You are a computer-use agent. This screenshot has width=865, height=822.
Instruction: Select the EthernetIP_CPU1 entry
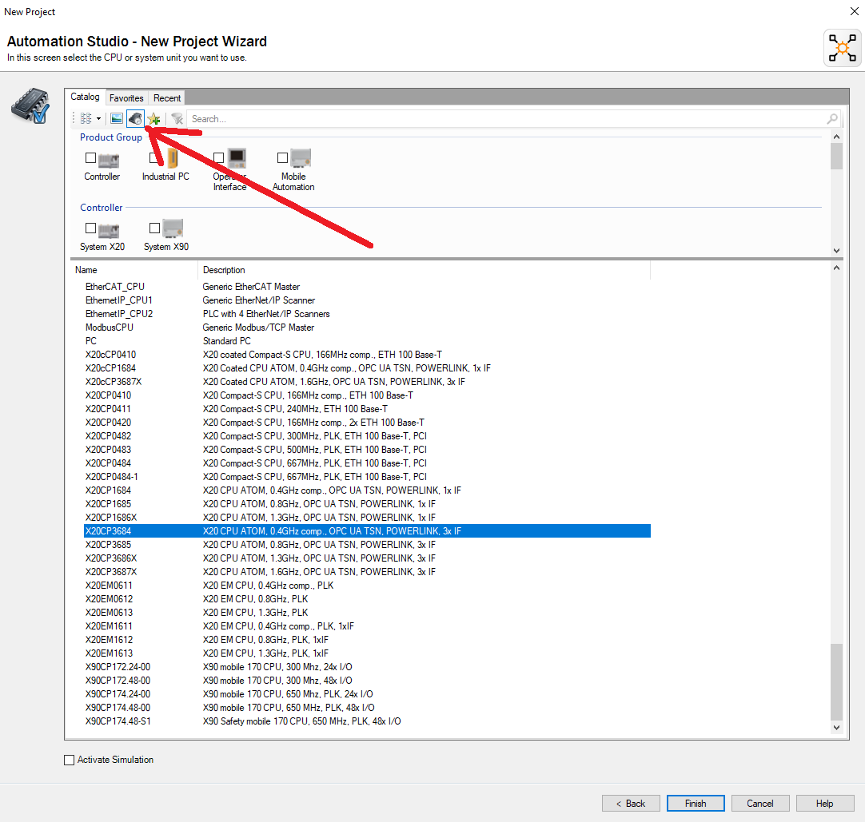coord(368,300)
